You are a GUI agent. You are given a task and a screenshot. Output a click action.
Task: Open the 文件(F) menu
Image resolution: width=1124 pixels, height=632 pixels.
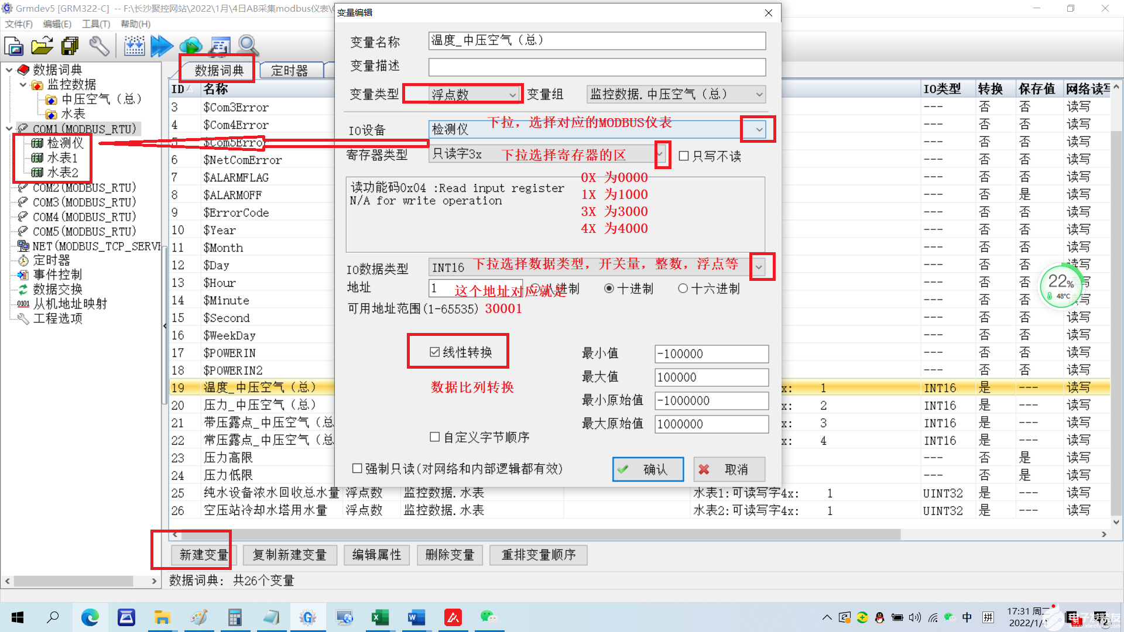pos(19,24)
